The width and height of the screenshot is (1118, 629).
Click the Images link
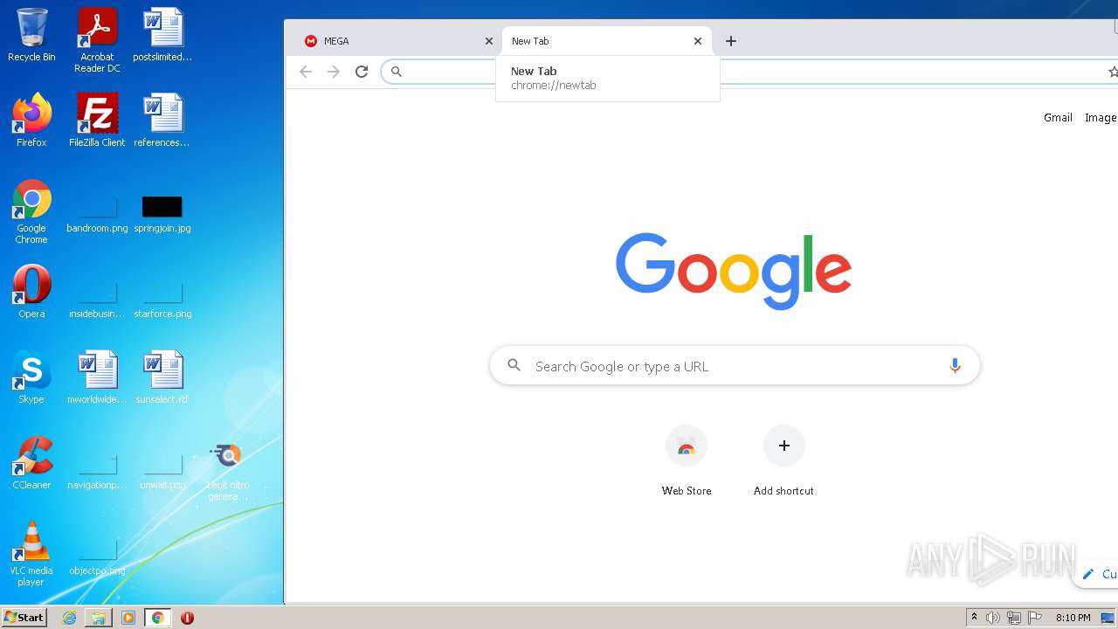point(1101,117)
